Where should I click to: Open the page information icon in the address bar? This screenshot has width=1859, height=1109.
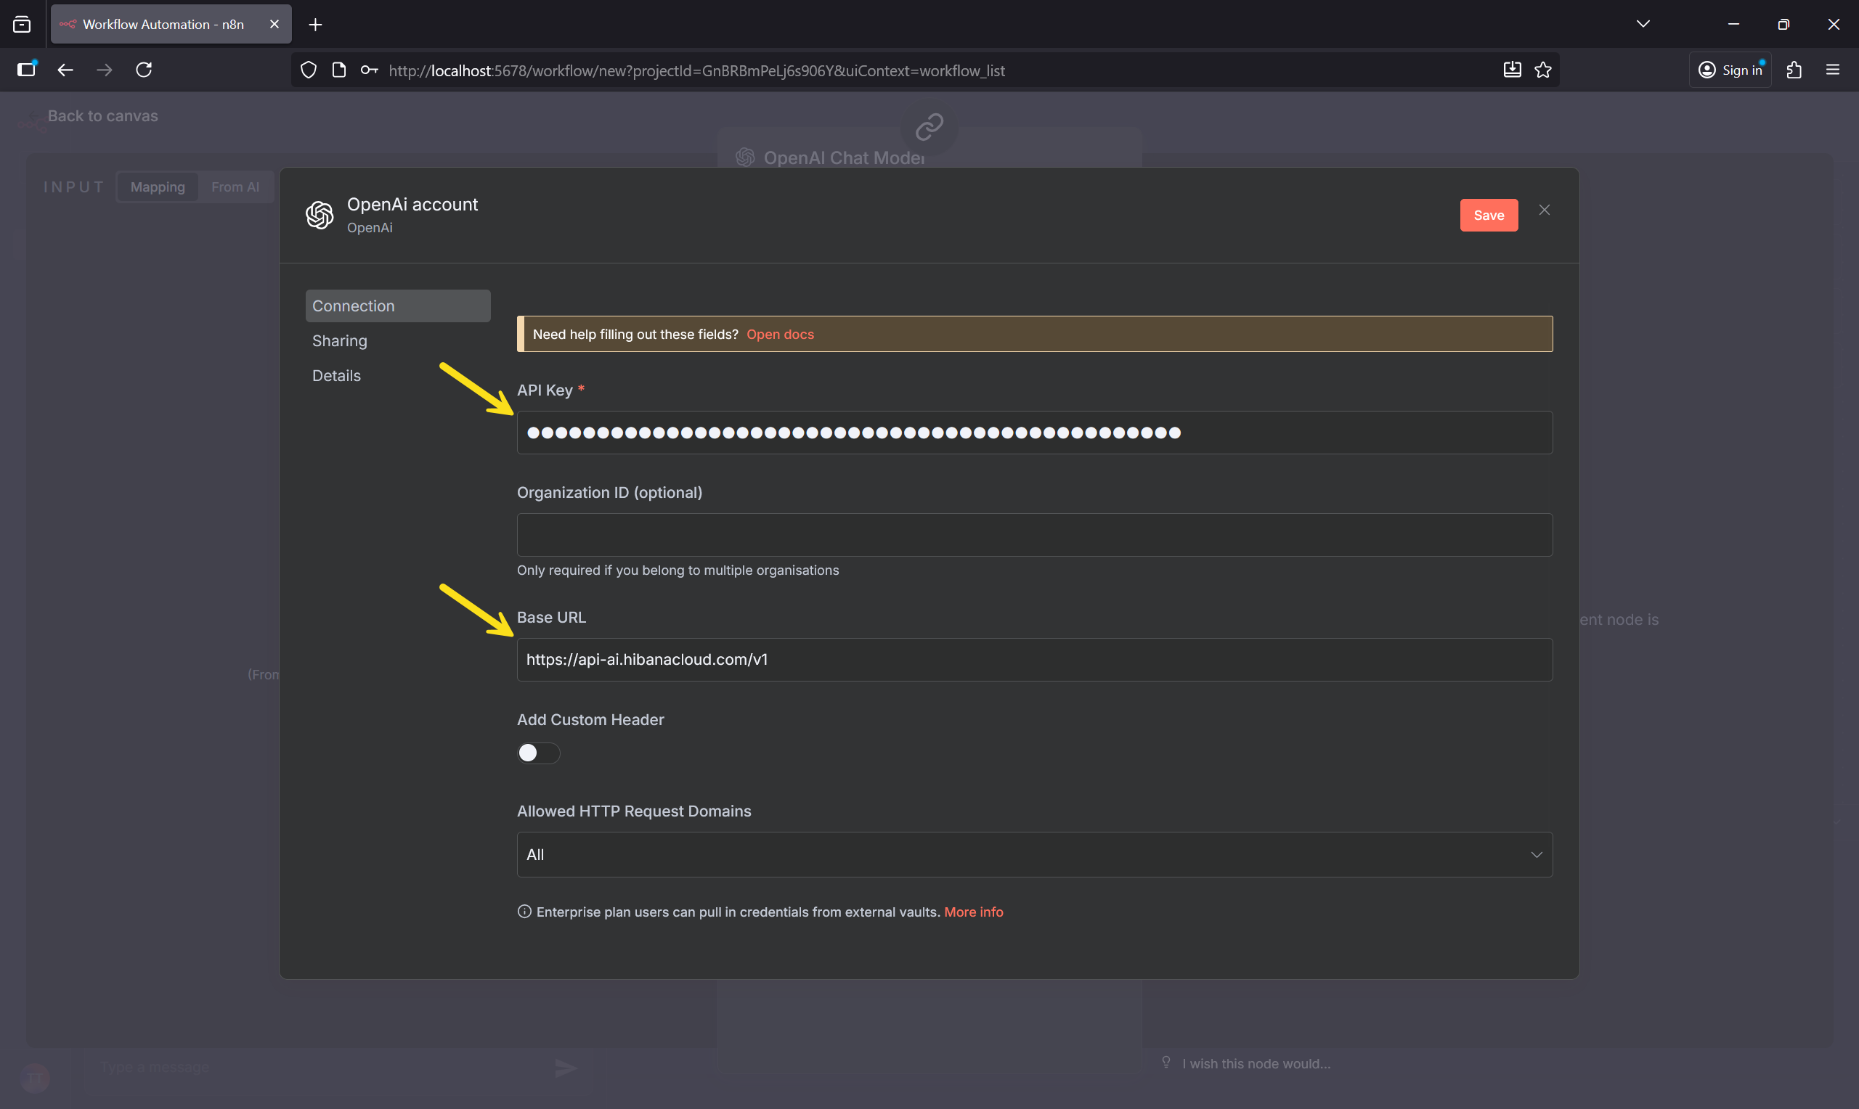coord(338,70)
